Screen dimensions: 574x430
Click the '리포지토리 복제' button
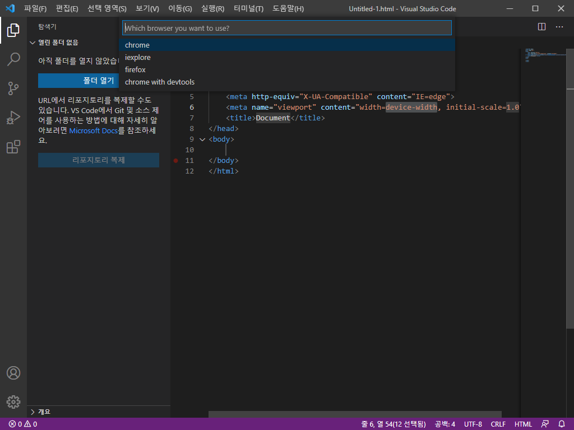click(x=99, y=160)
